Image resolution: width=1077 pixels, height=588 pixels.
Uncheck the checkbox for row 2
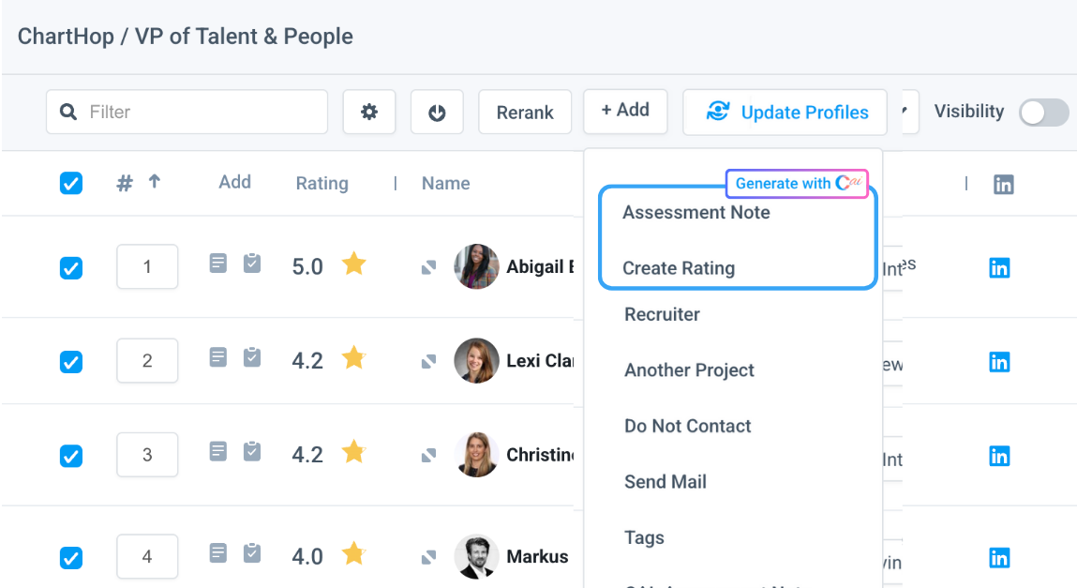click(x=70, y=362)
